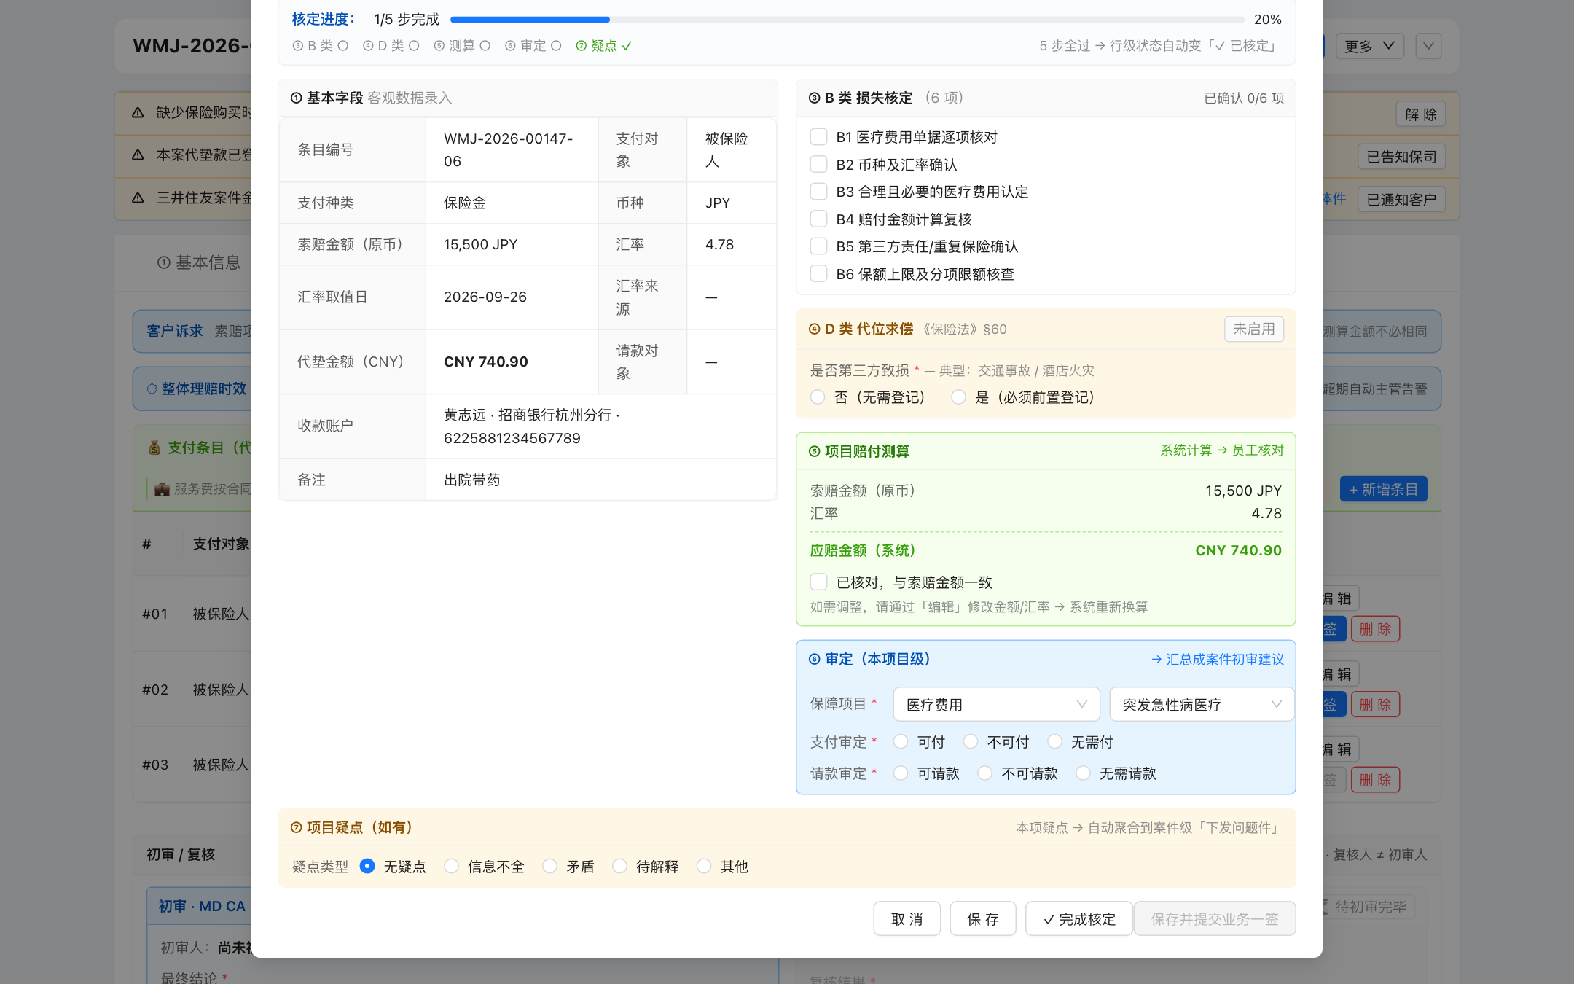The height and width of the screenshot is (984, 1574).
Task: Select 不可付 for 支付审定
Action: 971,742
